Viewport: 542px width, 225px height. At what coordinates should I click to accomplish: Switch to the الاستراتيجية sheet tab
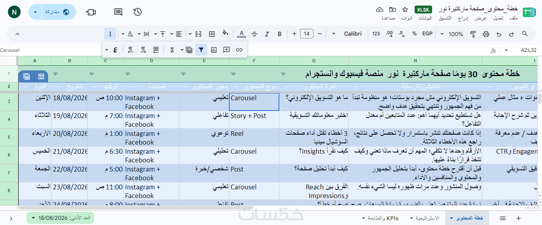pyautogui.click(x=428, y=218)
